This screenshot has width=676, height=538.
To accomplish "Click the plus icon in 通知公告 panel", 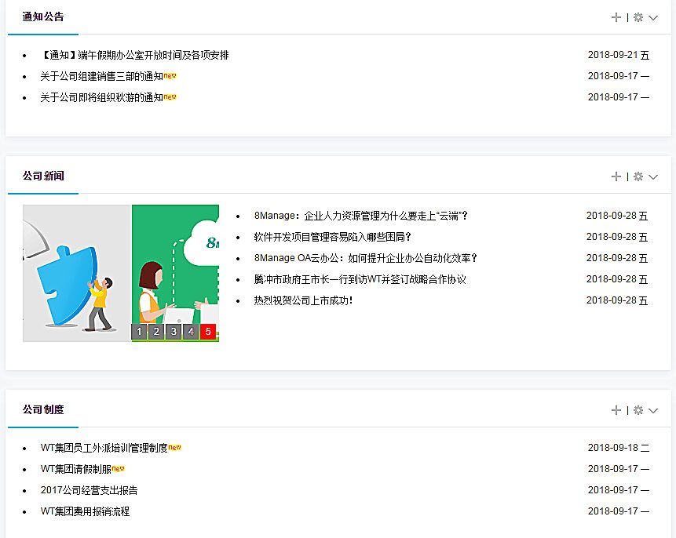I will pyautogui.click(x=616, y=17).
